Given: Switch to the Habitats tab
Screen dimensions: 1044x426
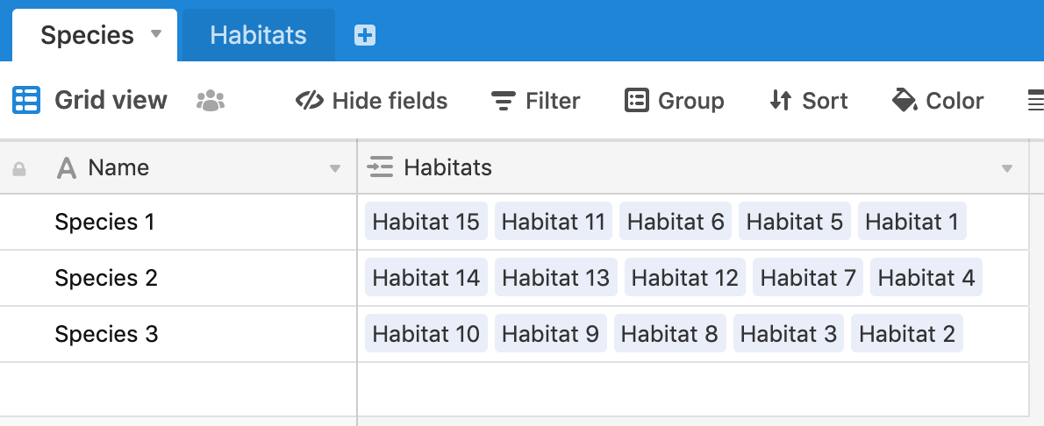Looking at the screenshot, I should pyautogui.click(x=258, y=35).
